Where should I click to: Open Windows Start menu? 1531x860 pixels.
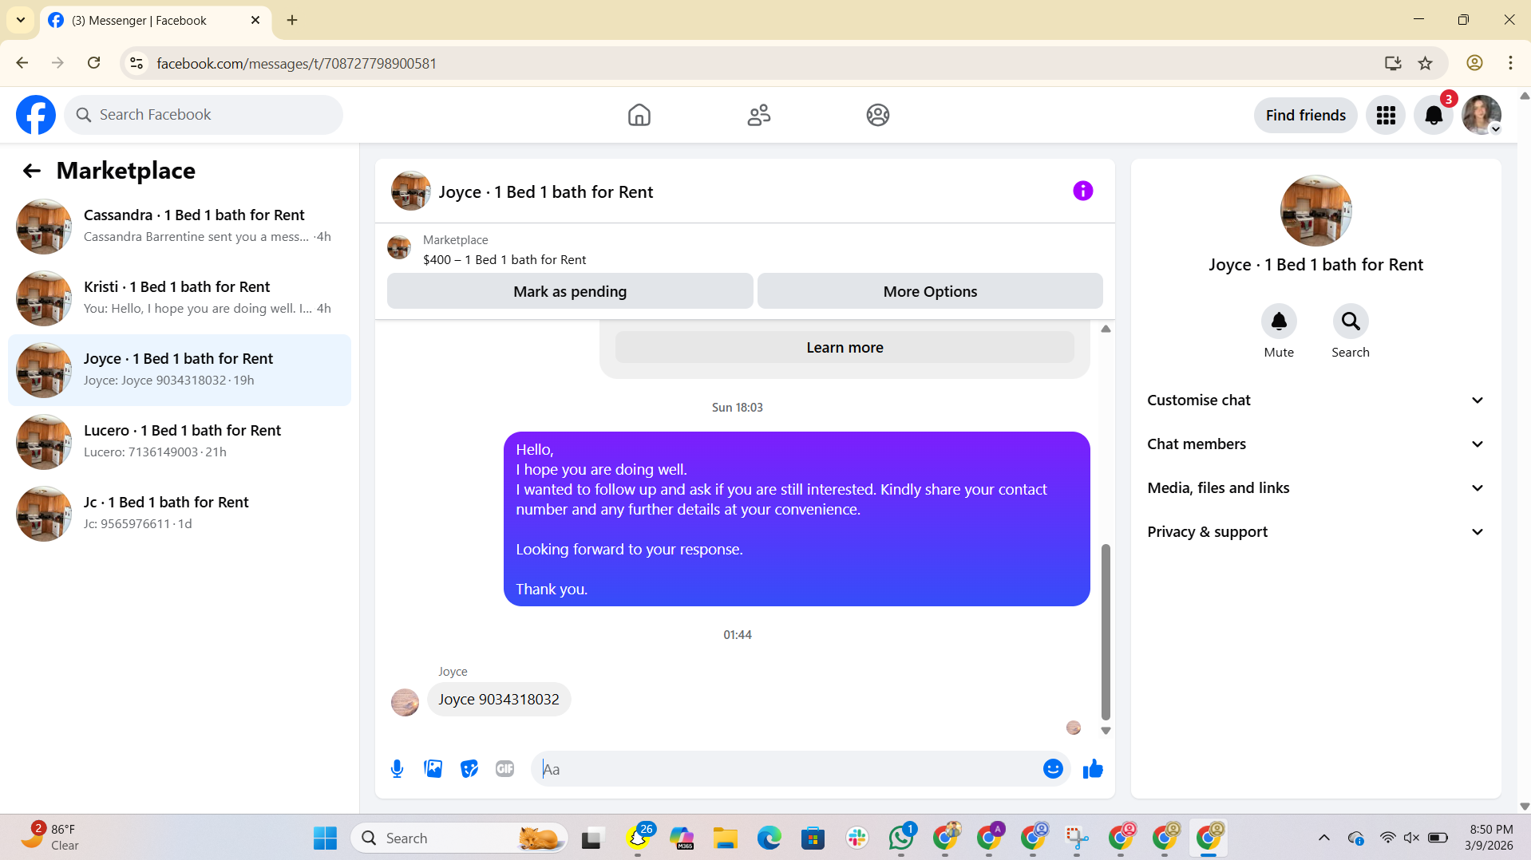pyautogui.click(x=325, y=838)
